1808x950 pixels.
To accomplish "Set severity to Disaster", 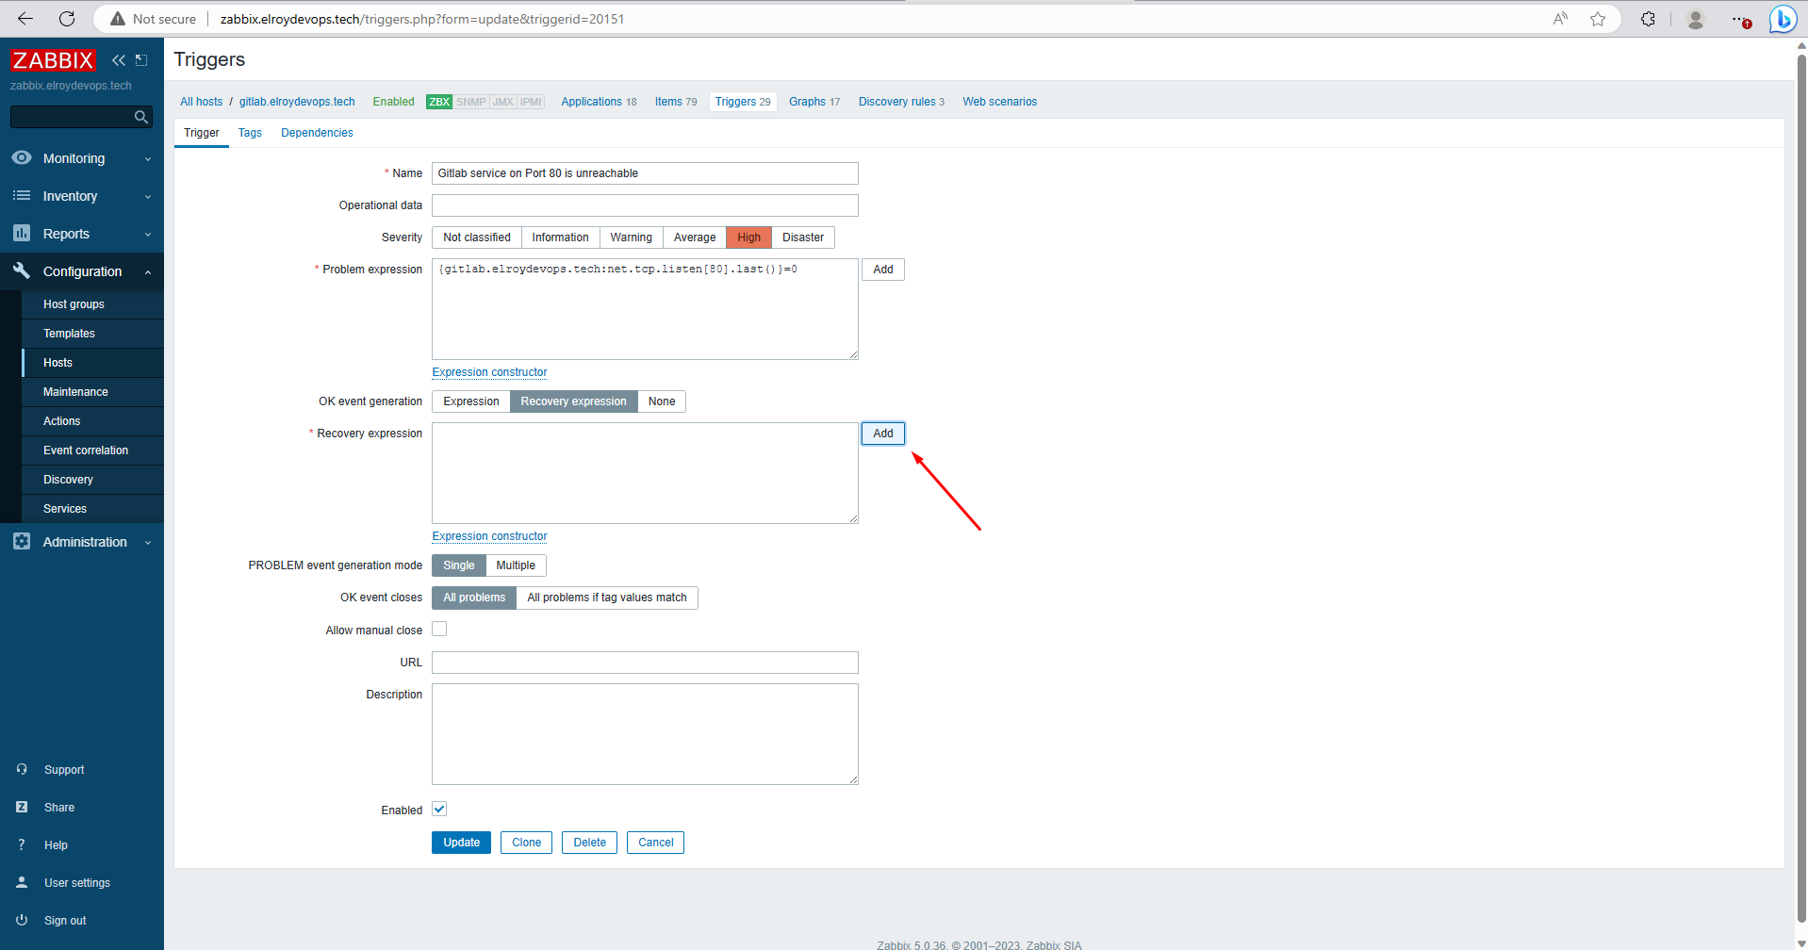I will click(x=803, y=237).
